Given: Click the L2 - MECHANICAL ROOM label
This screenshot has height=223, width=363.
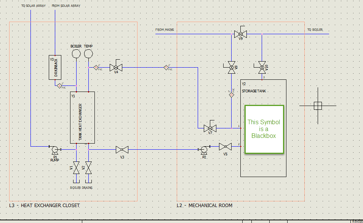Looking at the screenshot, I should tap(205, 206).
